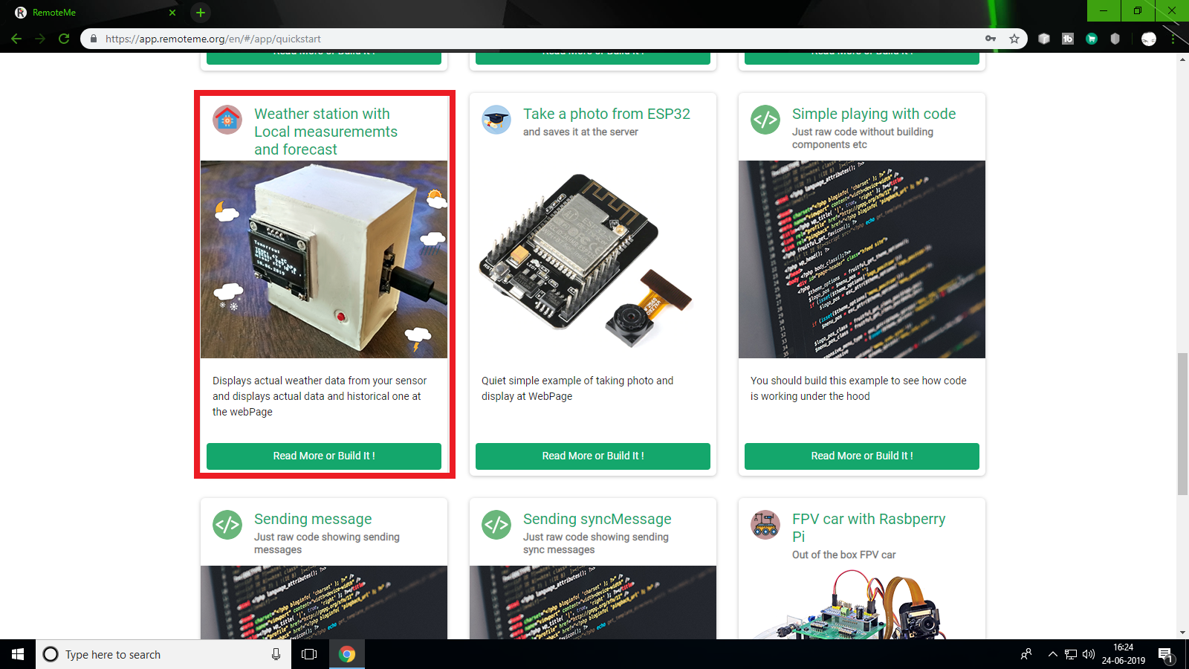Click 'You should build this example' description

click(858, 388)
